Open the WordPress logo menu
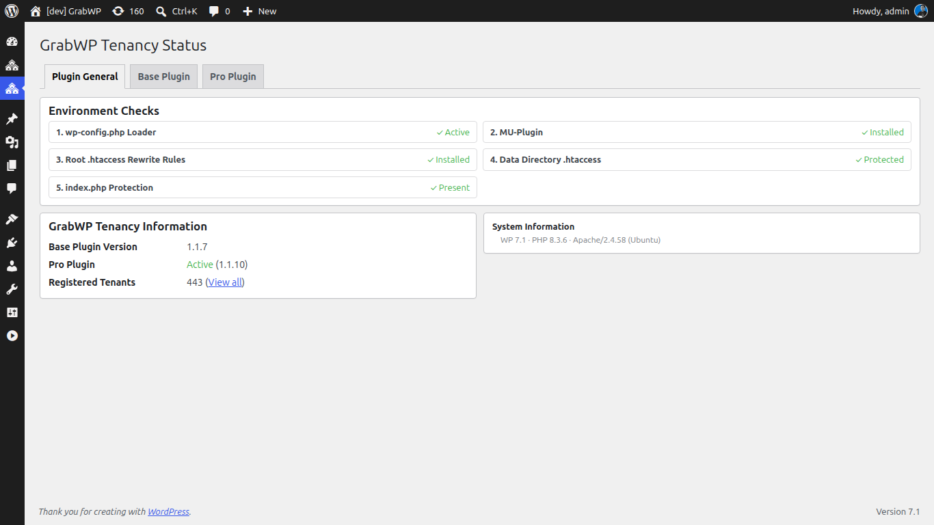934x525 pixels. coord(12,11)
